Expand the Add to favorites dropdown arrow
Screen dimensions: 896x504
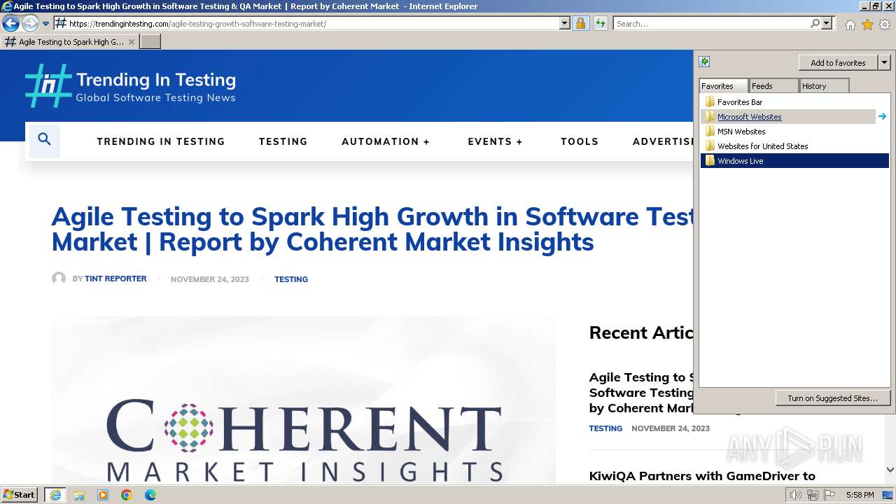[884, 63]
